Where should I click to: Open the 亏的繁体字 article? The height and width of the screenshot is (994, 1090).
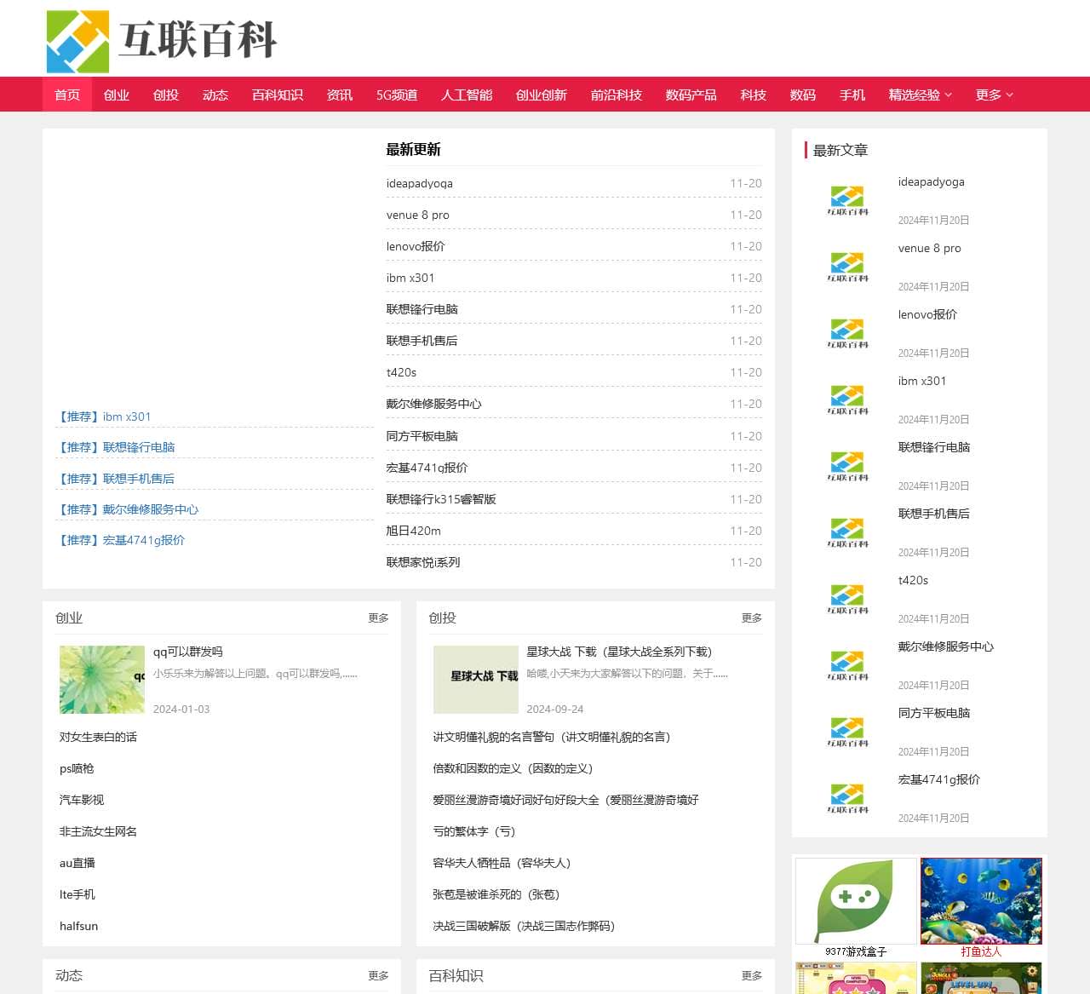474,831
